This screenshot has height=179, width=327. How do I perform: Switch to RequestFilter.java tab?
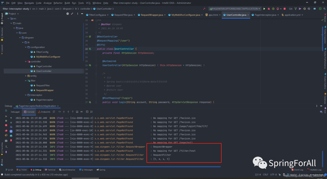point(123,15)
